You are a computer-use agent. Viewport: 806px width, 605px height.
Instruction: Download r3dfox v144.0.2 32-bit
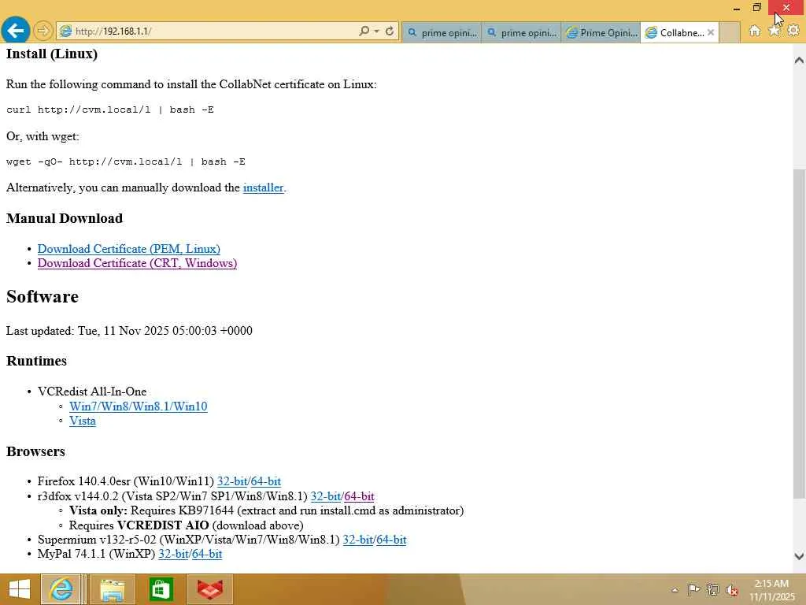[325, 496]
